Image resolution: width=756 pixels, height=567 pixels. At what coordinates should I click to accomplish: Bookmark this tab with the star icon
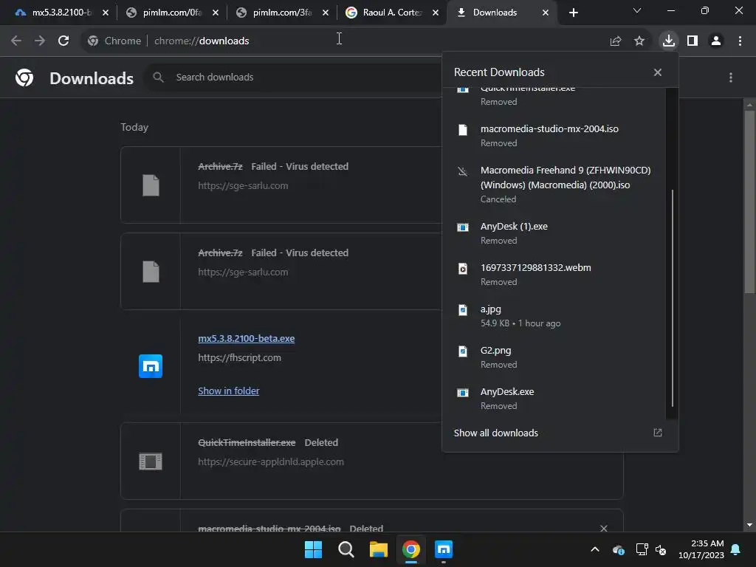(639, 41)
